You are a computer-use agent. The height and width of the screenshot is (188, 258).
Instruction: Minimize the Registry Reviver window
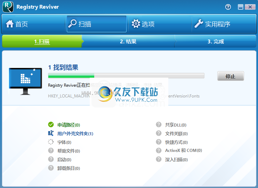240,7
